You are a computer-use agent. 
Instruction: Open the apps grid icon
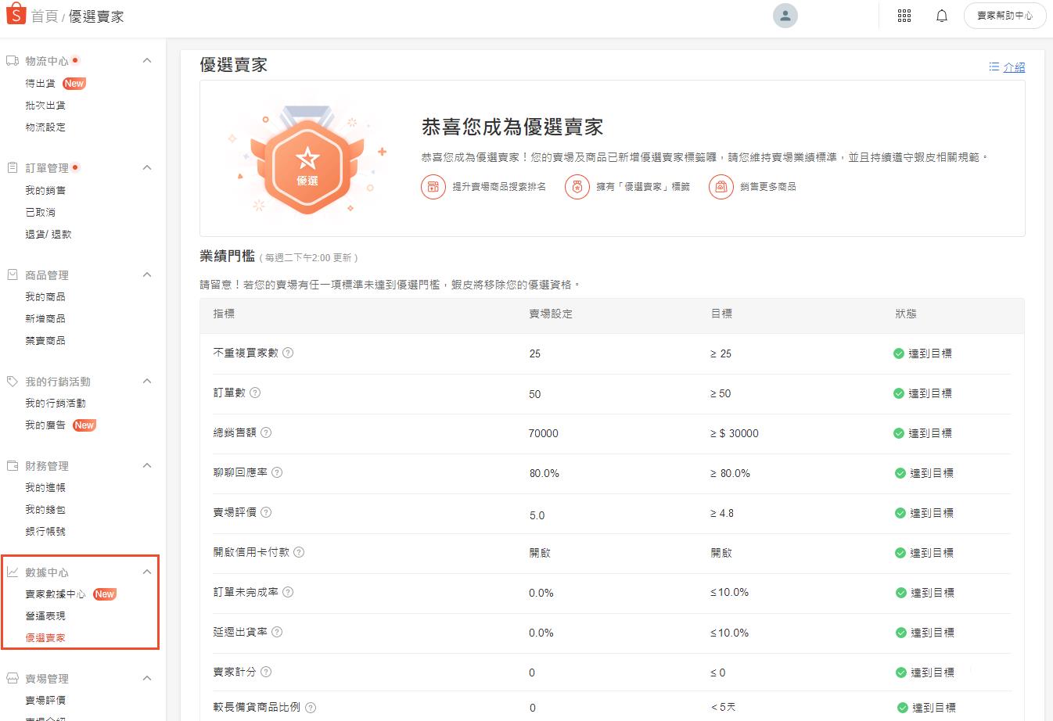904,16
